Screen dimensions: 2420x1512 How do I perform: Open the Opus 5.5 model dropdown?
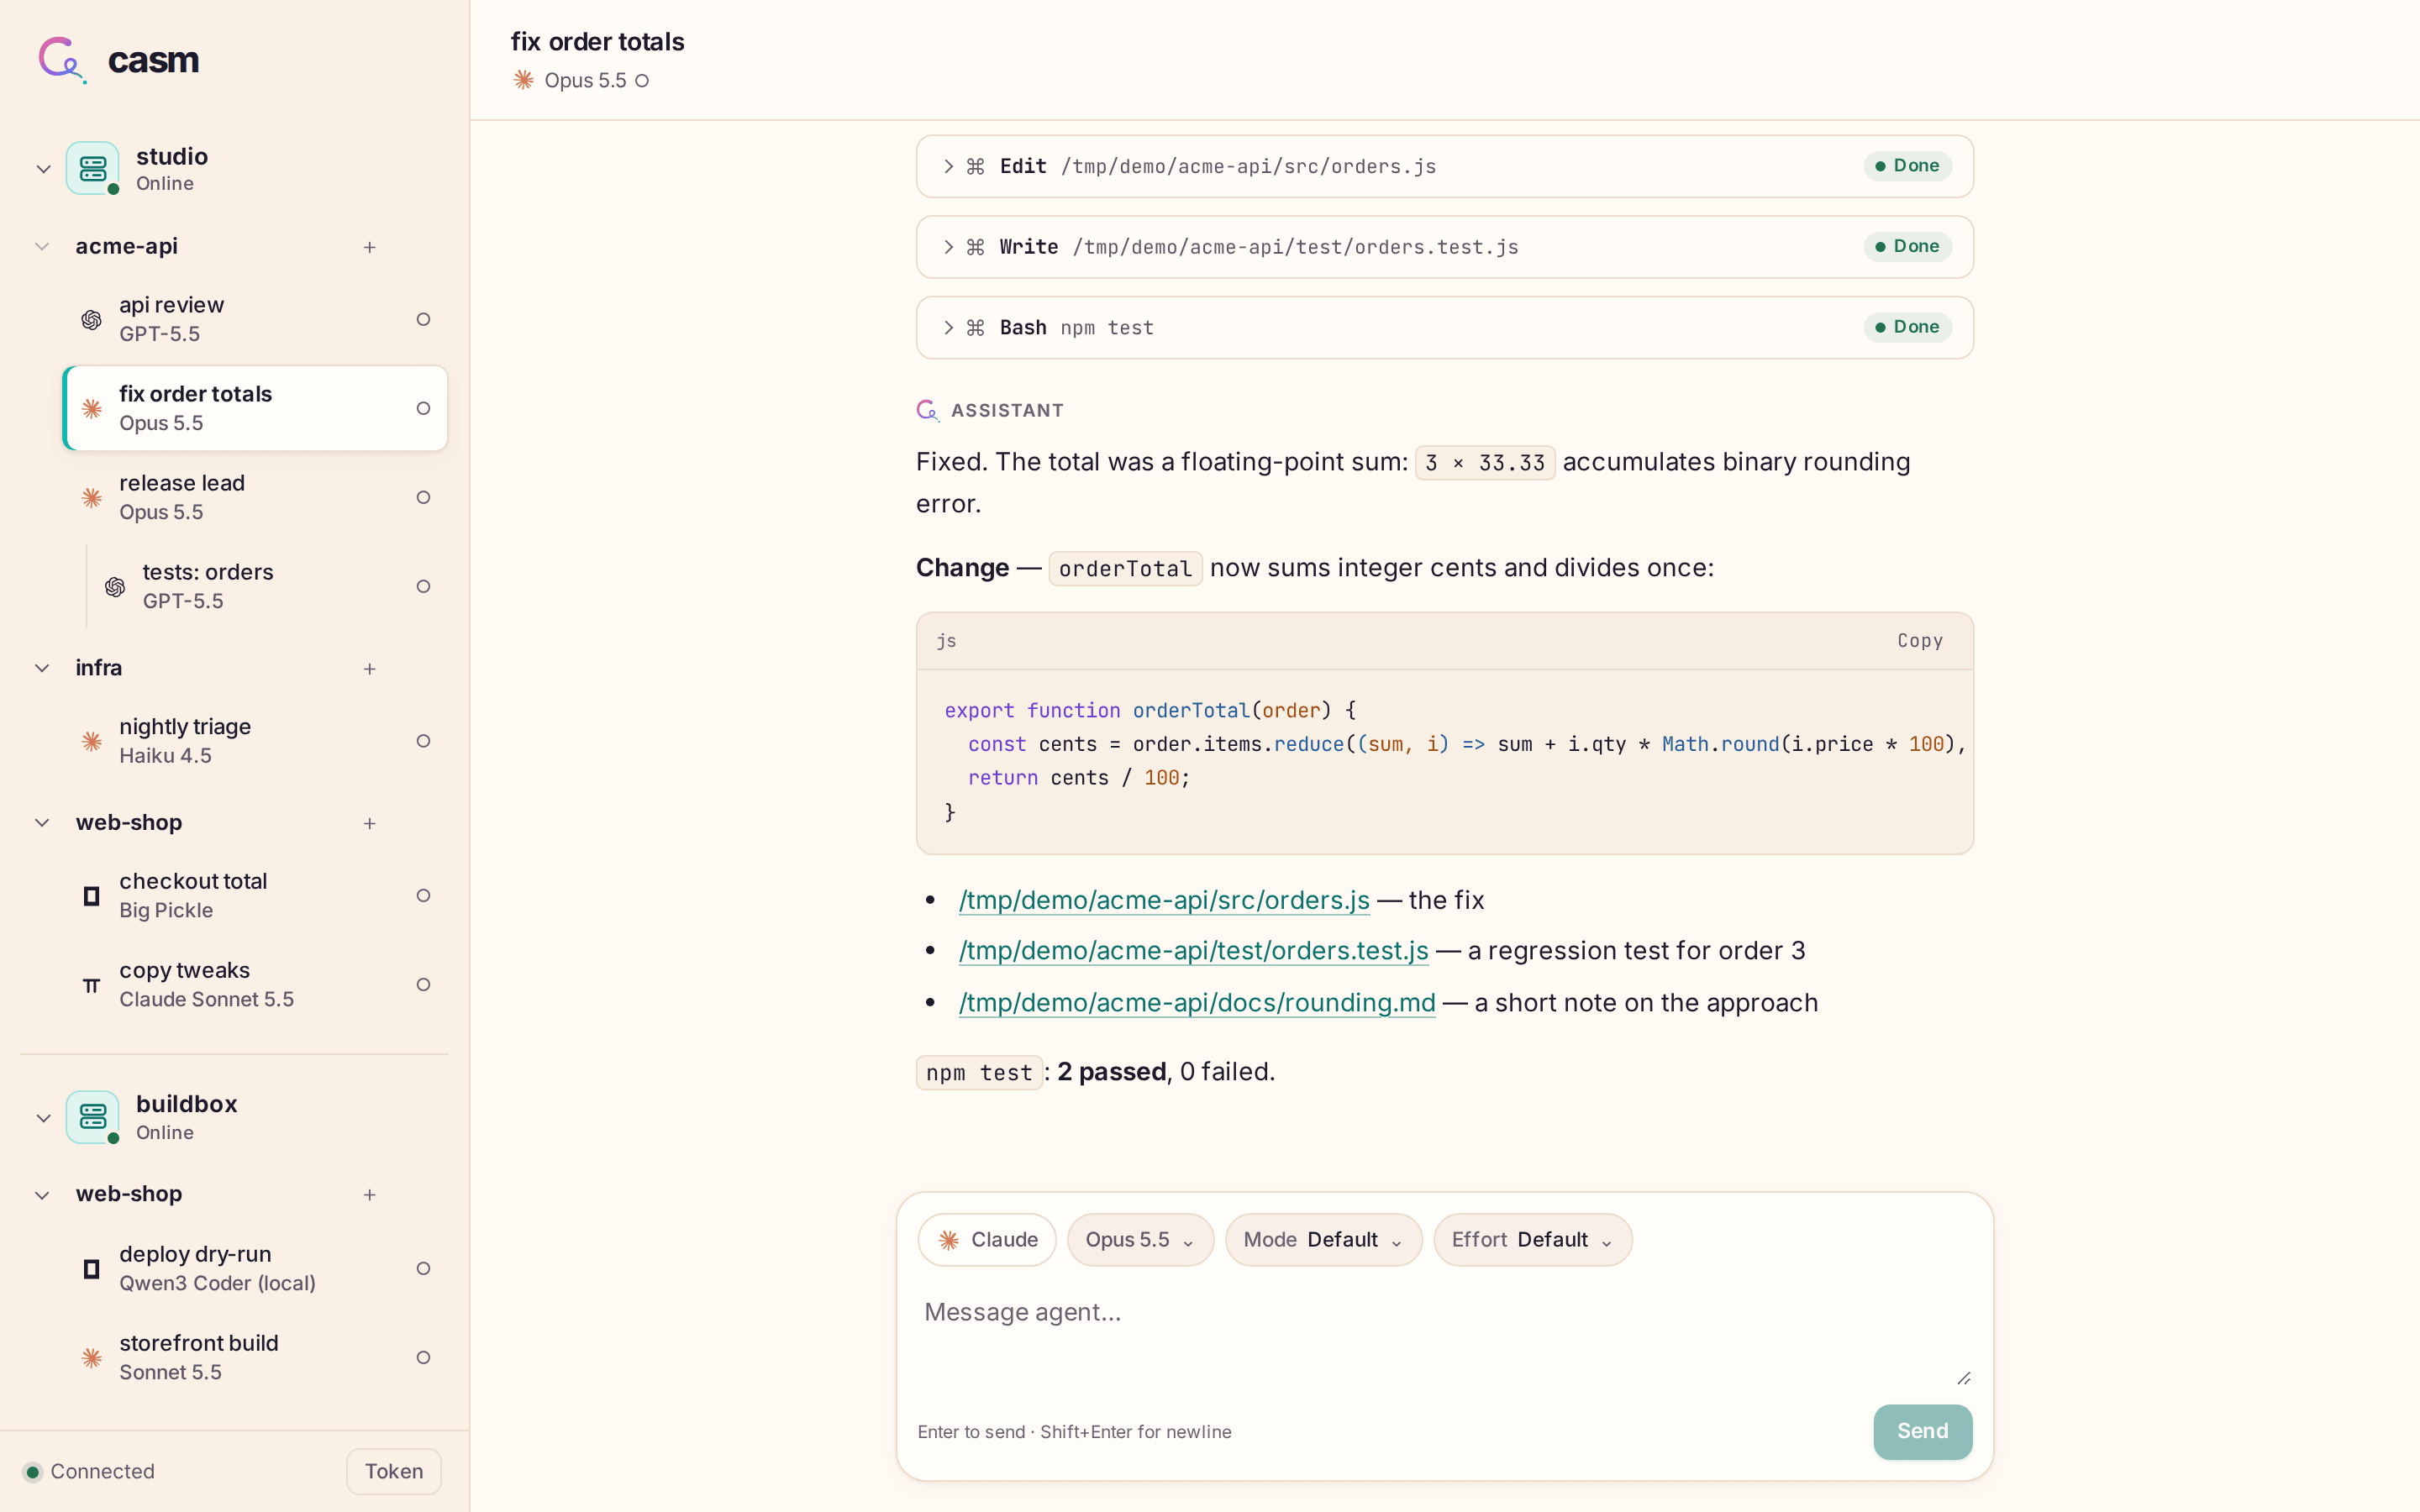pos(1140,1240)
